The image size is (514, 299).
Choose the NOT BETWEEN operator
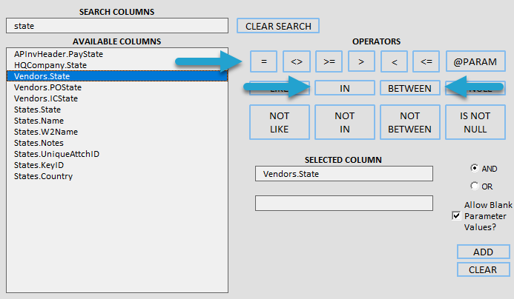[x=409, y=122]
